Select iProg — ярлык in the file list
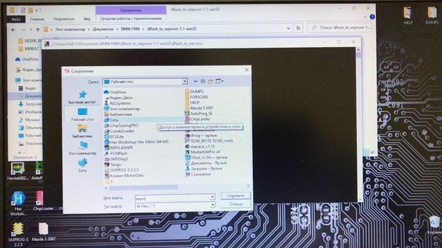This screenshot has width=442, height=248. coord(201,136)
